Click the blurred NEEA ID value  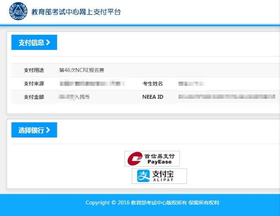[227, 97]
